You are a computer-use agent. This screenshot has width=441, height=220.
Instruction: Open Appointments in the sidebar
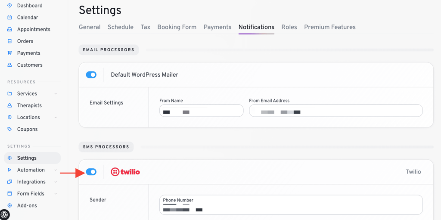tap(34, 29)
